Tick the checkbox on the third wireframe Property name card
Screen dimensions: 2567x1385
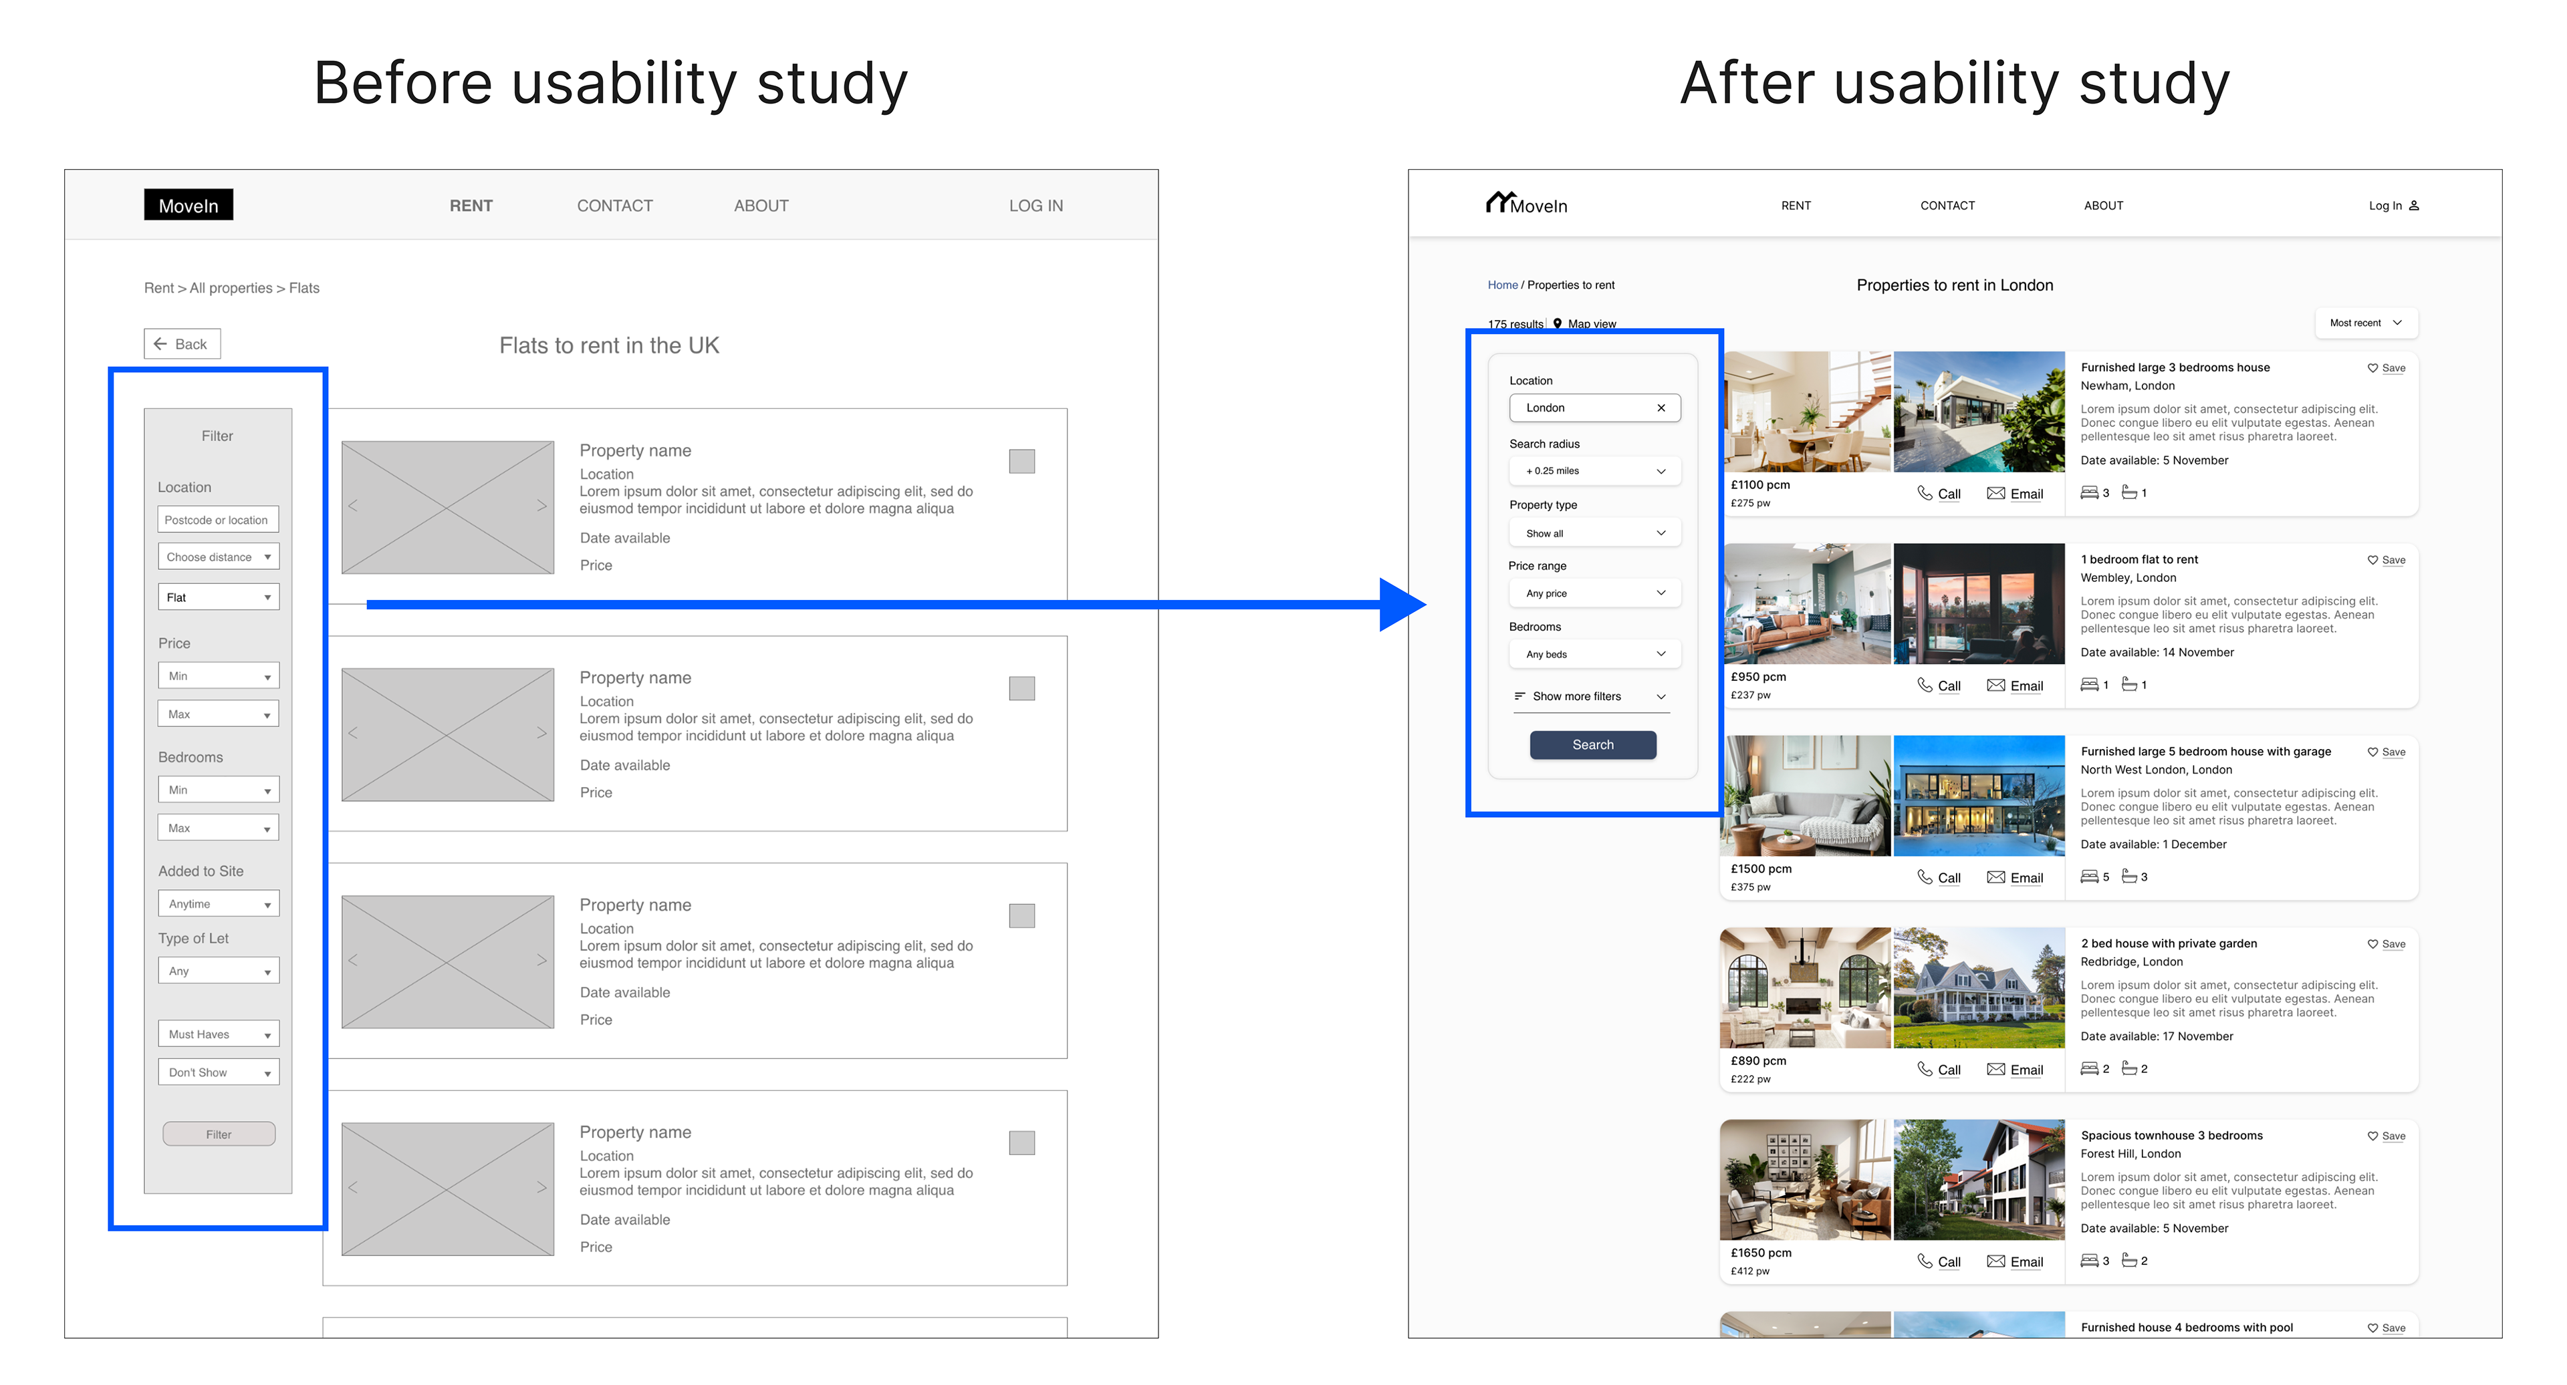click(1021, 915)
